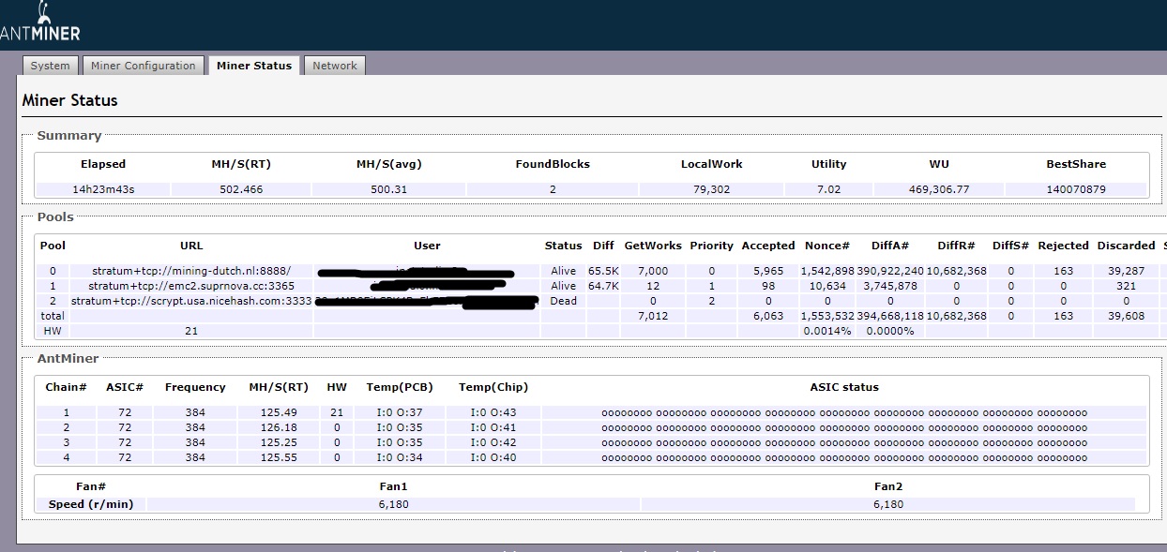Viewport: 1167px width, 552px height.
Task: Click the FoundBlocks column header
Action: click(x=553, y=164)
